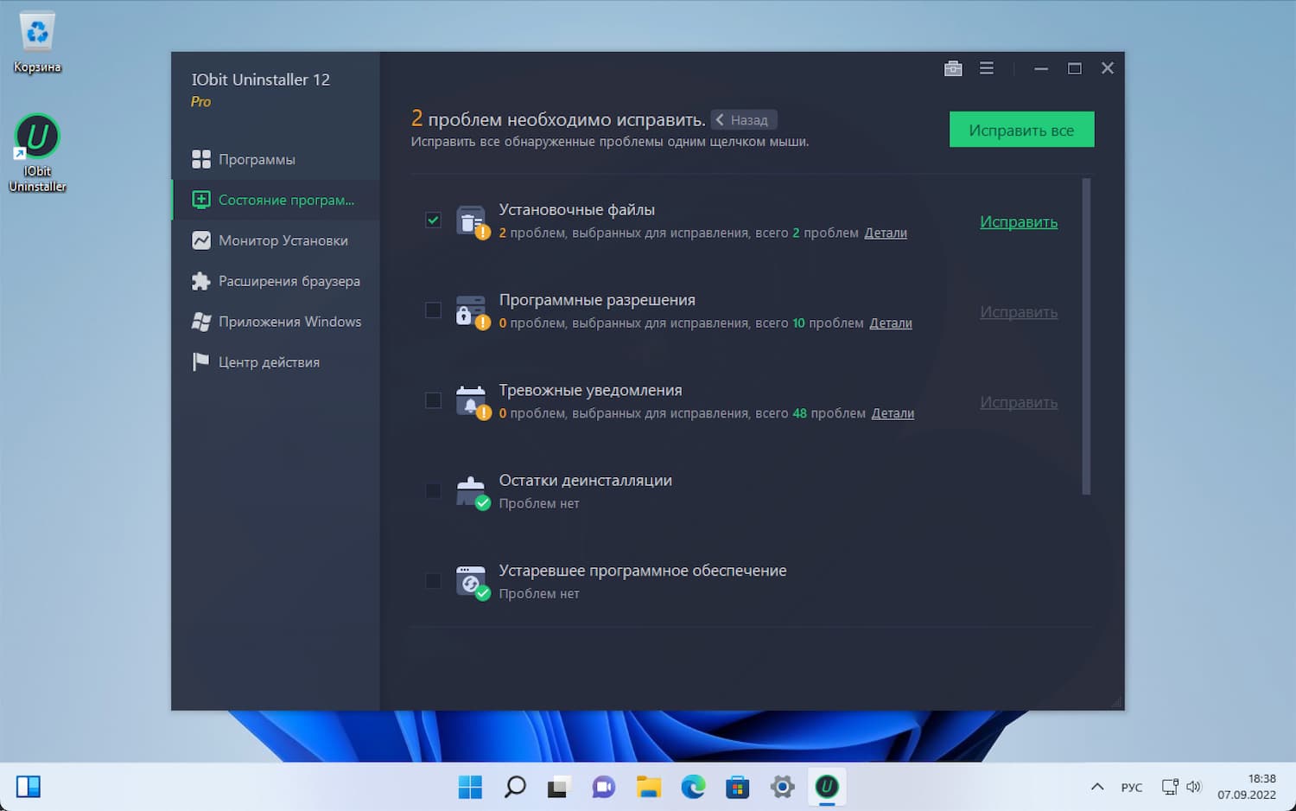Switch РУС input language indicator
This screenshot has height=811, width=1296.
click(1132, 788)
